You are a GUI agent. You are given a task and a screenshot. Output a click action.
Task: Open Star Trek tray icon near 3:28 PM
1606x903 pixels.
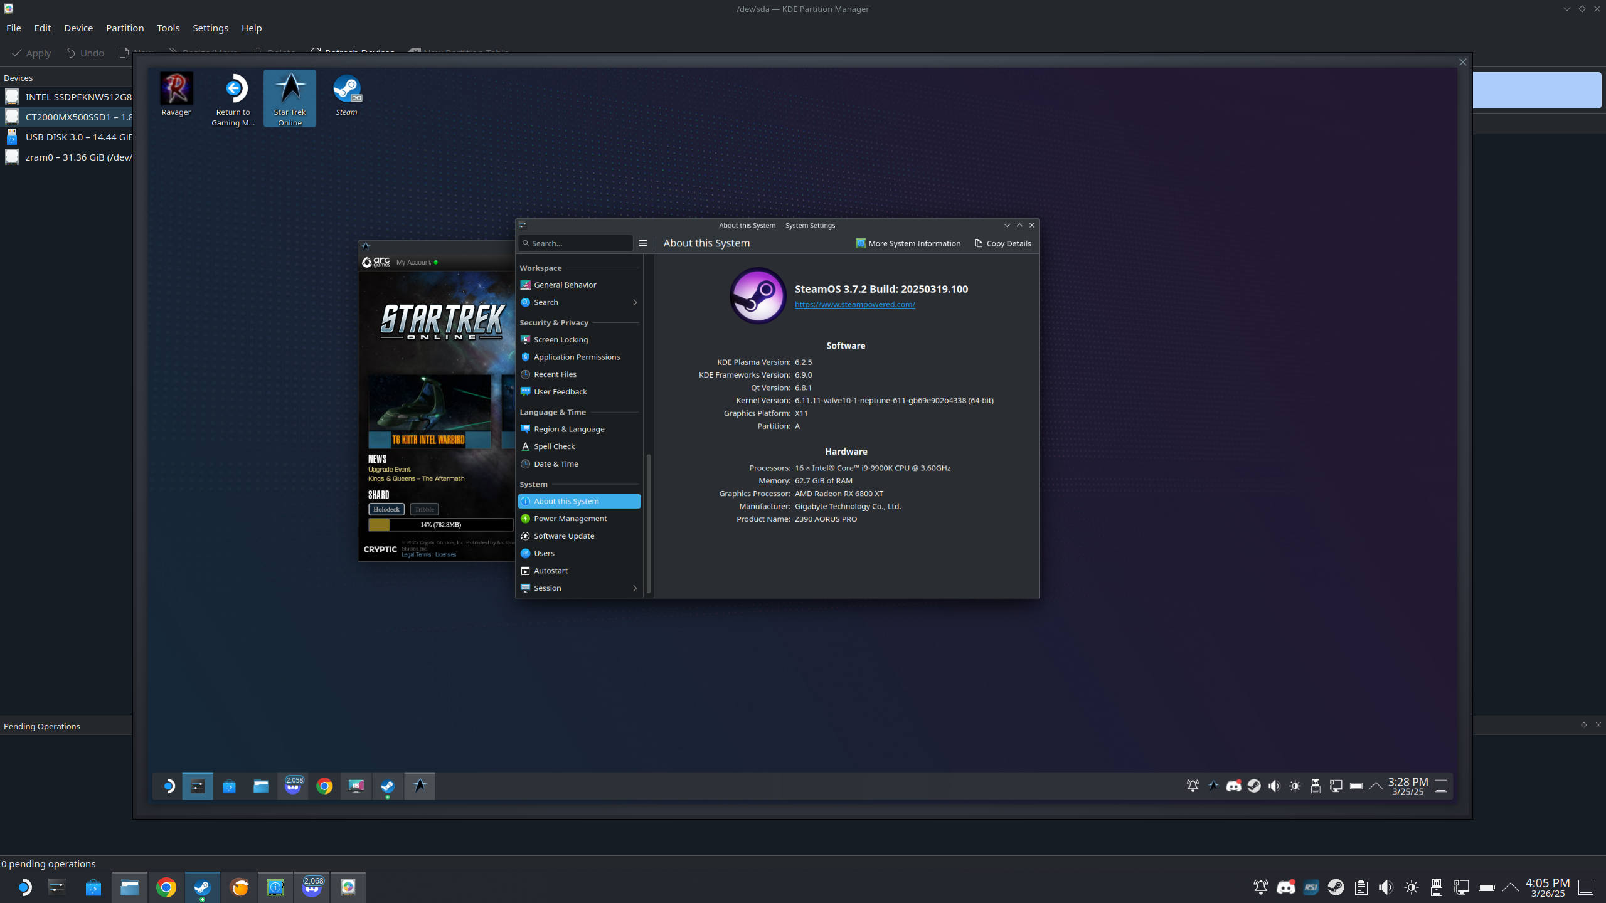pyautogui.click(x=1213, y=786)
